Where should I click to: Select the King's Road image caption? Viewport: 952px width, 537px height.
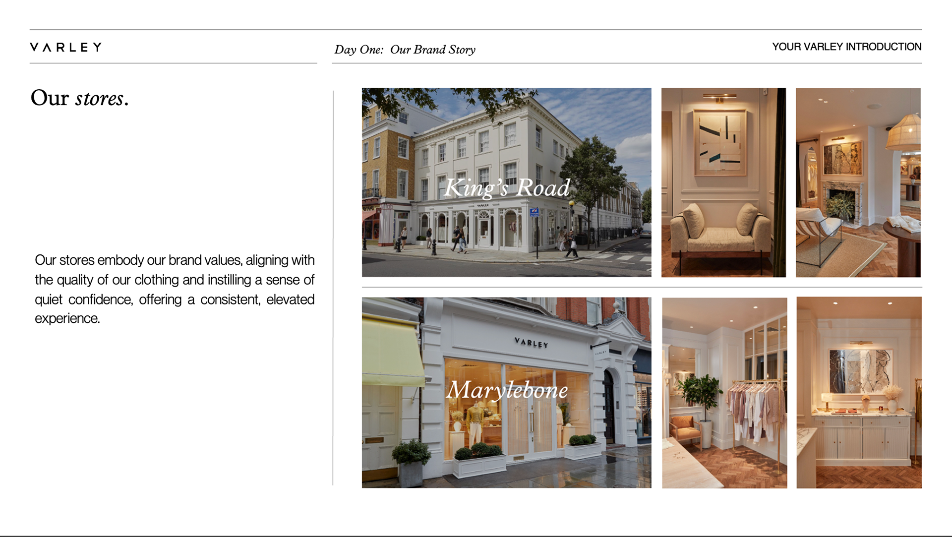tap(507, 188)
